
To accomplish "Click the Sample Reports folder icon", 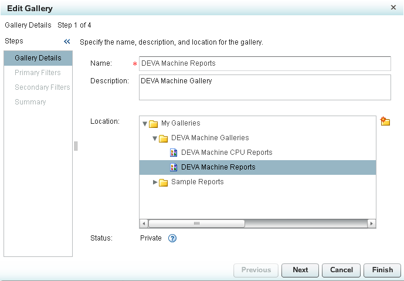I will (164, 182).
